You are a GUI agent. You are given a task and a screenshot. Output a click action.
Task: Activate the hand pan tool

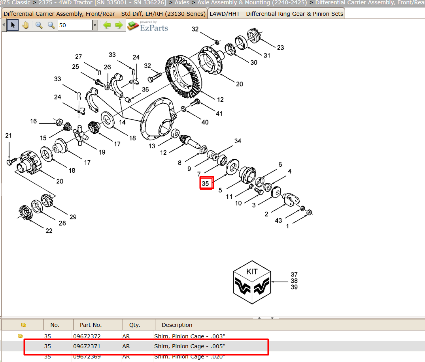[x=25, y=25]
